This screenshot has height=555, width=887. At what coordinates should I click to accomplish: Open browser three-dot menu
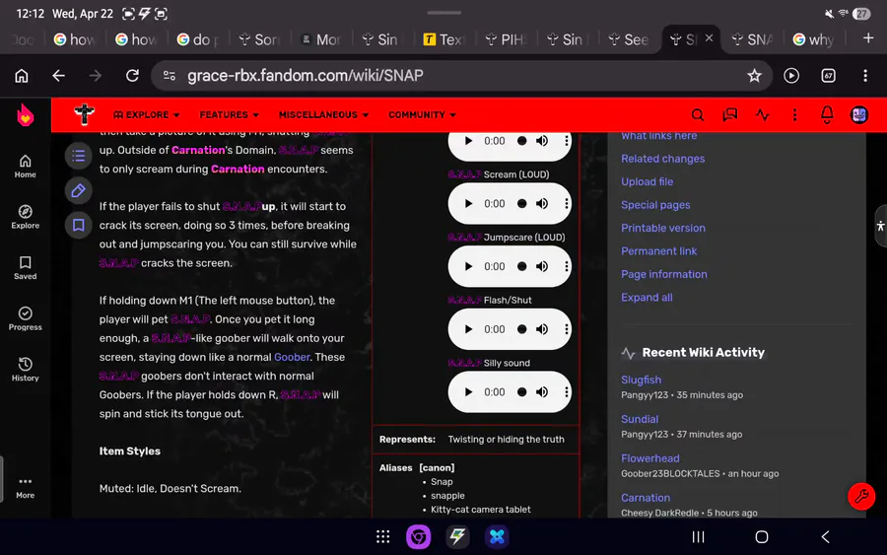coord(865,75)
